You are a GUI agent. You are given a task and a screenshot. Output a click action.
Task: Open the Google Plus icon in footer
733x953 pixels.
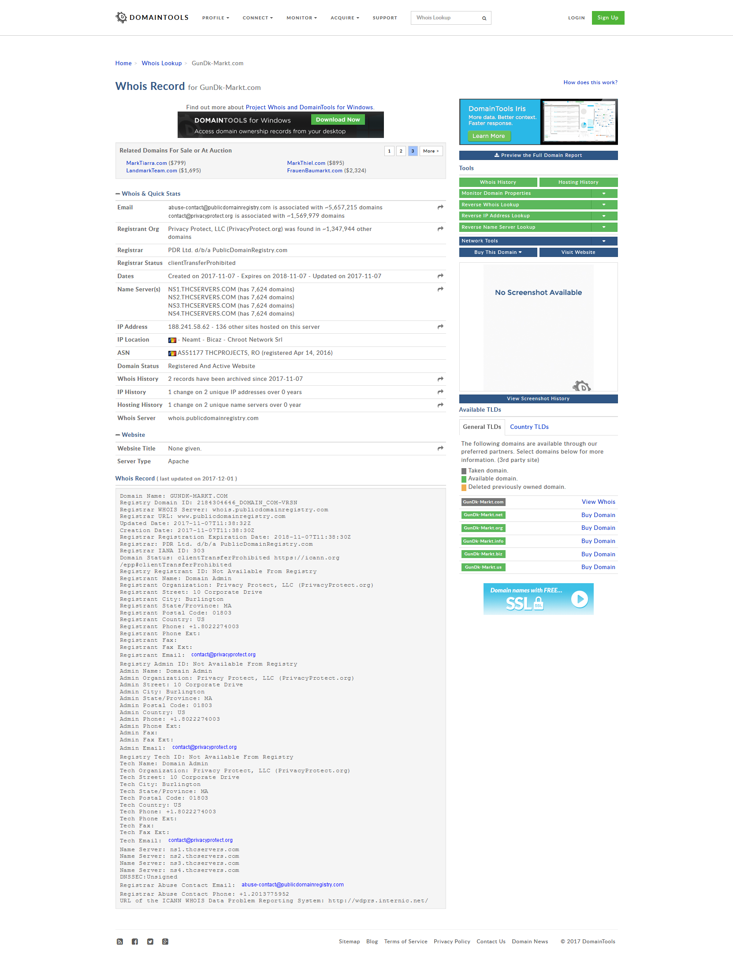[x=165, y=942]
